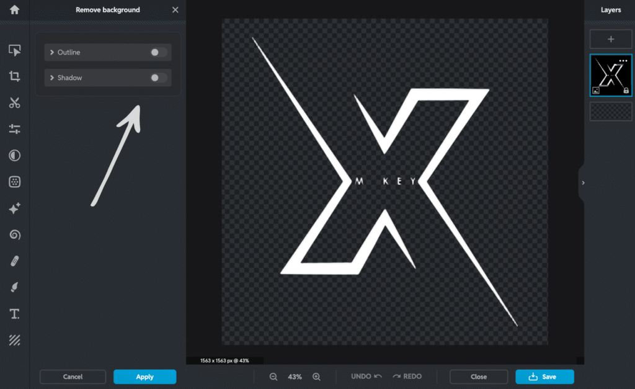Expand the Outline options chevron

click(x=52, y=53)
